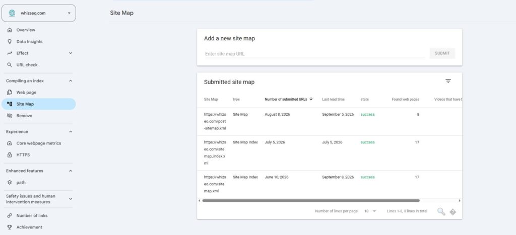
Task: Open the post-sitemap.xml row
Action: pos(330,122)
